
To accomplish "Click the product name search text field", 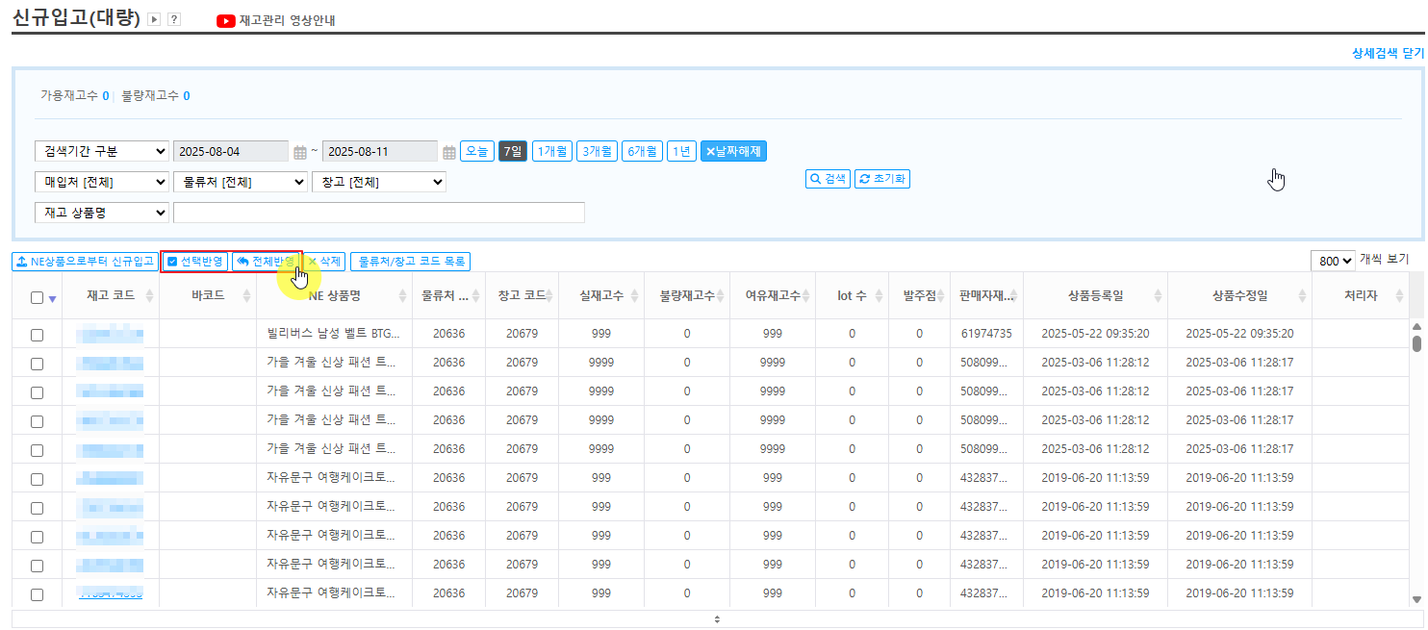I will pyautogui.click(x=378, y=213).
